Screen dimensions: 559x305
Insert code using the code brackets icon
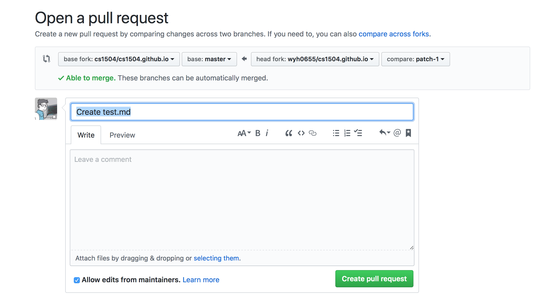[301, 133]
